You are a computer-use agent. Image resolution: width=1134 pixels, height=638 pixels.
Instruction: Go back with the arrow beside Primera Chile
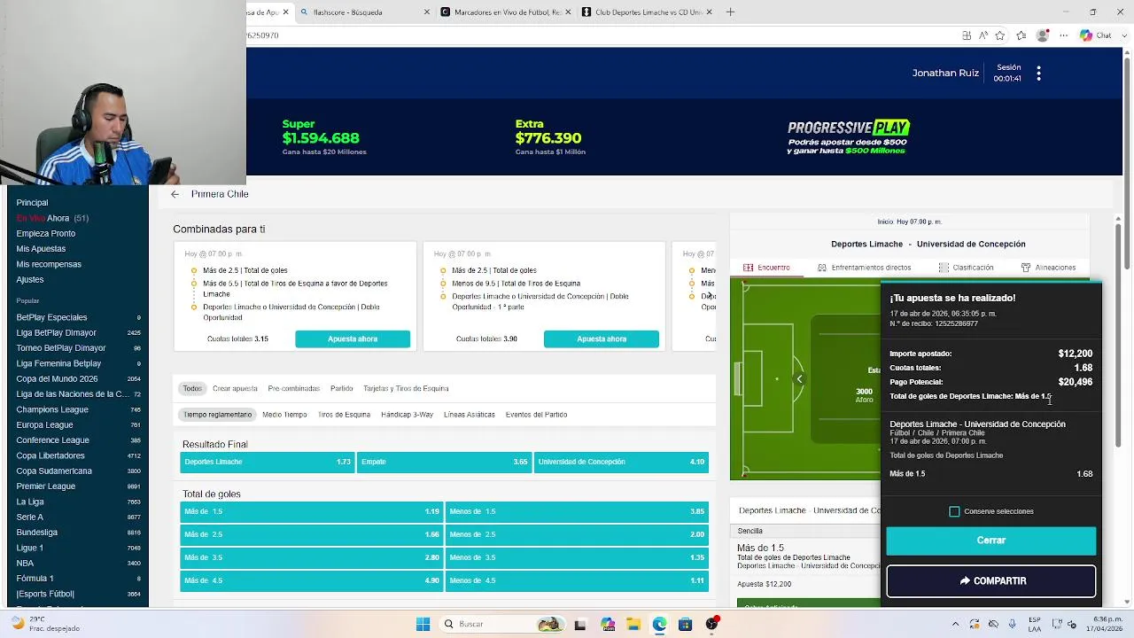coord(175,194)
